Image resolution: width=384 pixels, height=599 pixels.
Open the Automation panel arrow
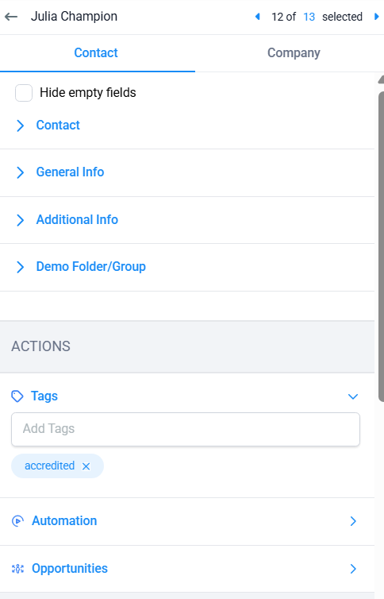pyautogui.click(x=353, y=521)
